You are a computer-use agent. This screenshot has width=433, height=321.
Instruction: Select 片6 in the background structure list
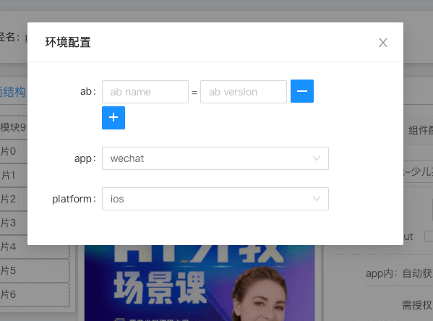click(x=34, y=294)
